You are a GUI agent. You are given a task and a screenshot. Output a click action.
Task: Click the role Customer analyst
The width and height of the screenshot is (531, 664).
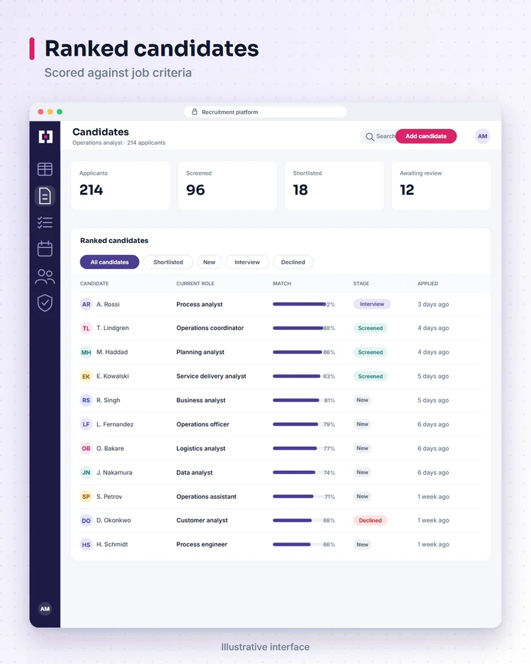click(202, 521)
